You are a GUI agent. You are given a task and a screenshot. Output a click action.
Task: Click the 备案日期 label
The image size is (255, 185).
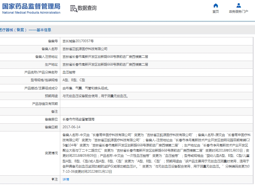[x=51, y=127]
